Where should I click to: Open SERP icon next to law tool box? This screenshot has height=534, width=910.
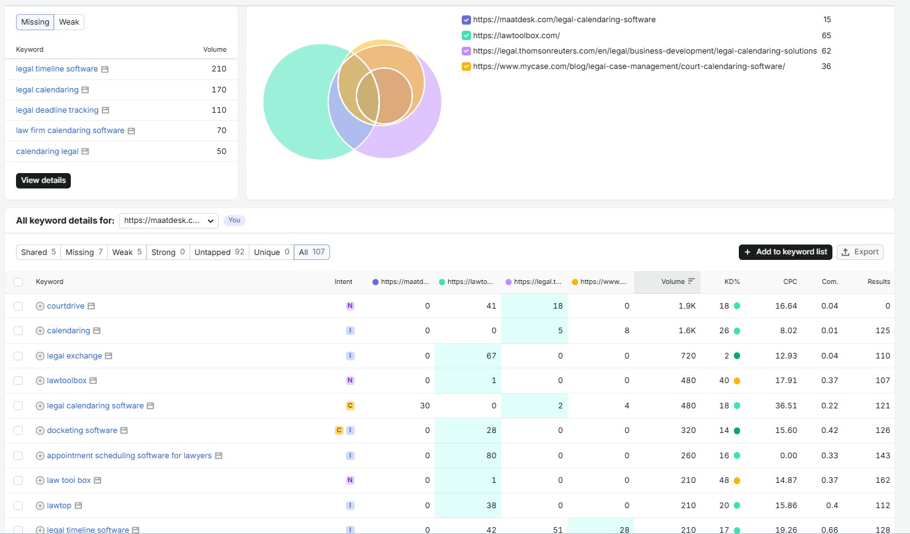[97, 480]
